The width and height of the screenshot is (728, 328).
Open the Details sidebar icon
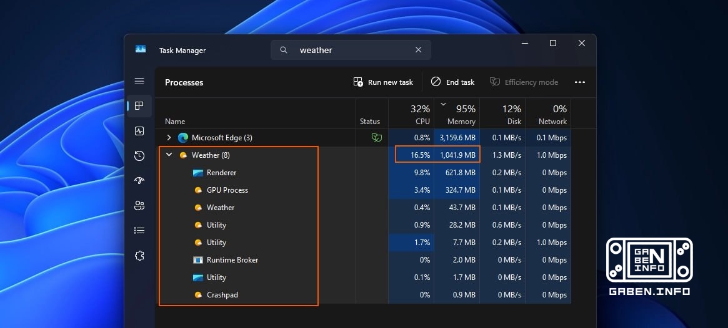coord(139,230)
